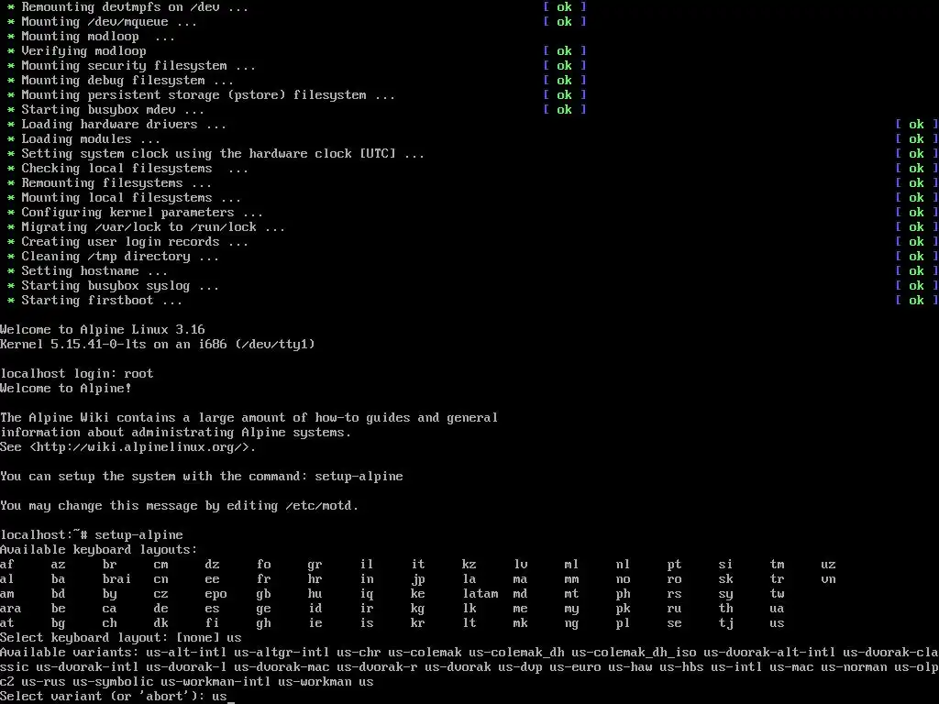Click 'Creating user login records ...' line
The height and width of the screenshot is (704, 939).
pos(135,242)
